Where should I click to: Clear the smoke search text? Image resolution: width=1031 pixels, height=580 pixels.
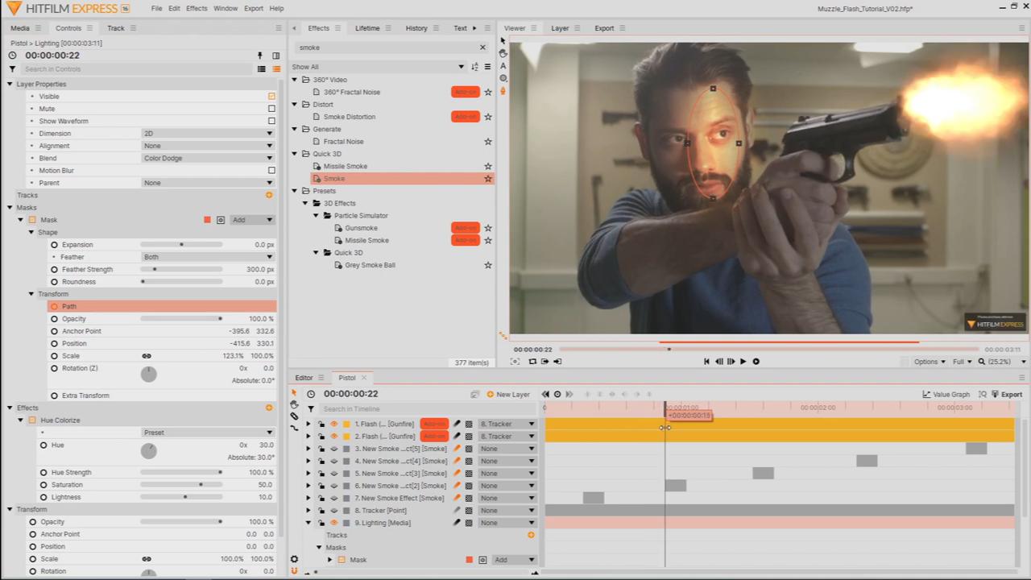coord(482,48)
